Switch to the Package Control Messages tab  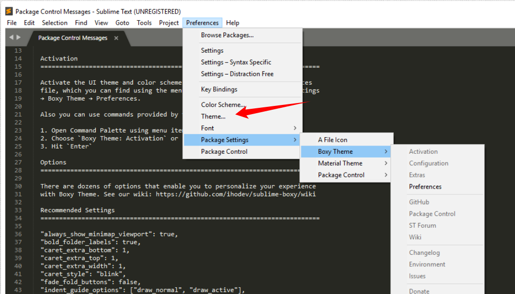pyautogui.click(x=73, y=38)
